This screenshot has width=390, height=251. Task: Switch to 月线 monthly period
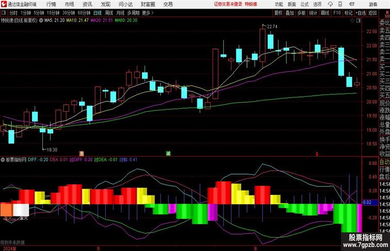click(120, 13)
